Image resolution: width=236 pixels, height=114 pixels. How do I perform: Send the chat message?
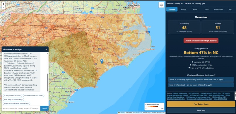tap(45, 108)
